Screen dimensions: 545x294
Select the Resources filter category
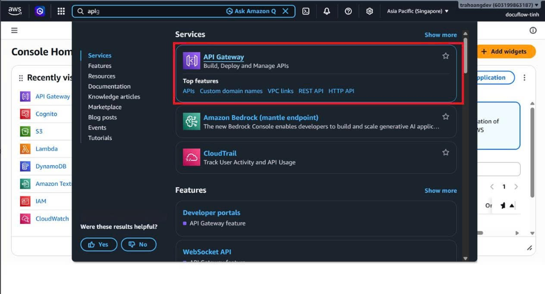102,76
